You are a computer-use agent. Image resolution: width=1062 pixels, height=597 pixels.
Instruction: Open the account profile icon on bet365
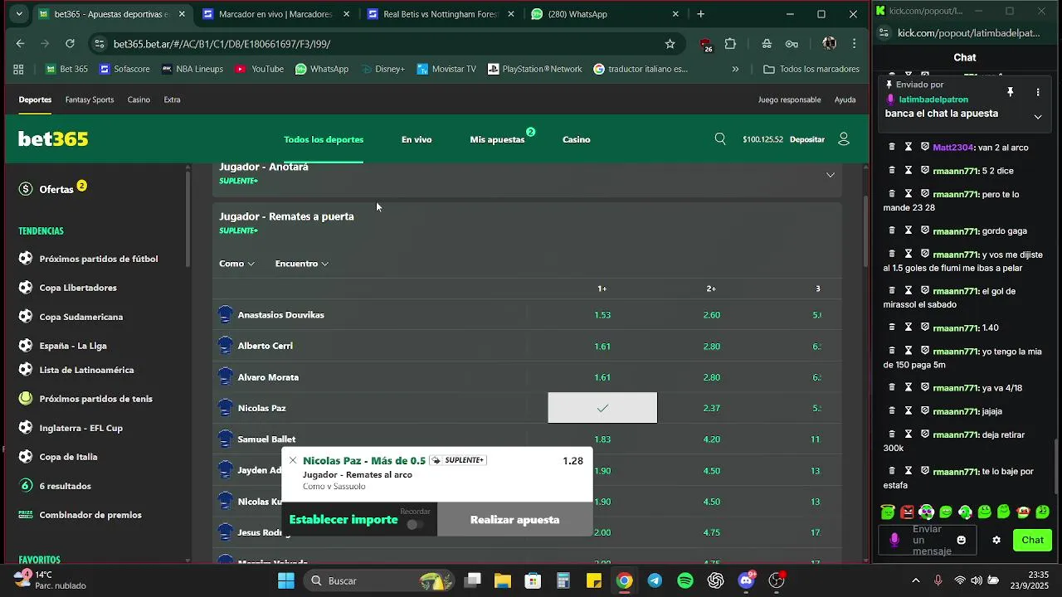[844, 139]
